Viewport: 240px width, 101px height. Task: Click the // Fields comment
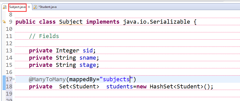[x=44, y=36]
